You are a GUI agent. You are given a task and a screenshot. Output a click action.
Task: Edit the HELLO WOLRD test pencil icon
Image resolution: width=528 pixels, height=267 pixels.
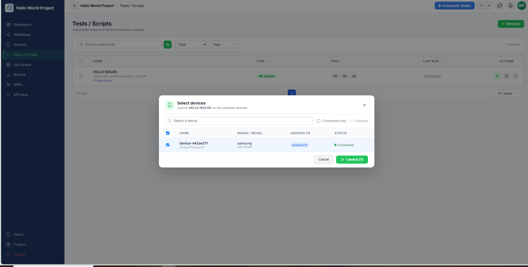(507, 76)
